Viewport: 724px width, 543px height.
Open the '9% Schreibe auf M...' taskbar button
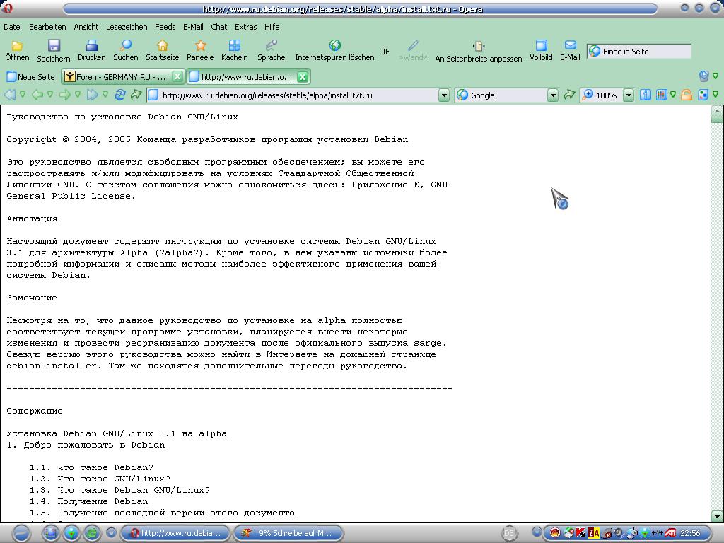point(289,533)
